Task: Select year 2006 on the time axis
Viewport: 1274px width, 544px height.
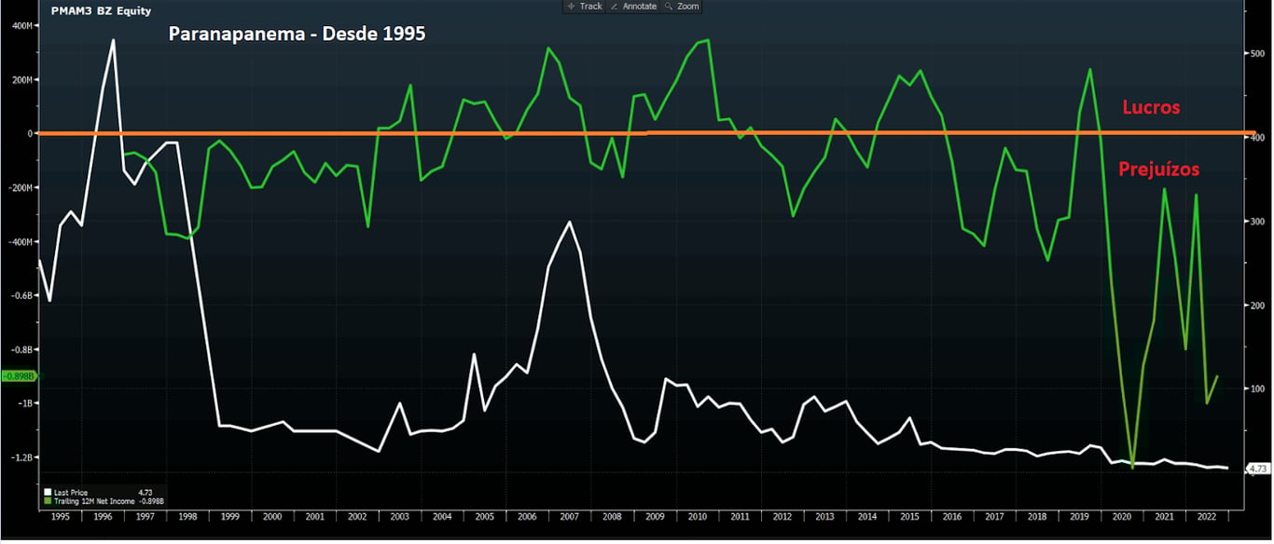Action: point(527,515)
